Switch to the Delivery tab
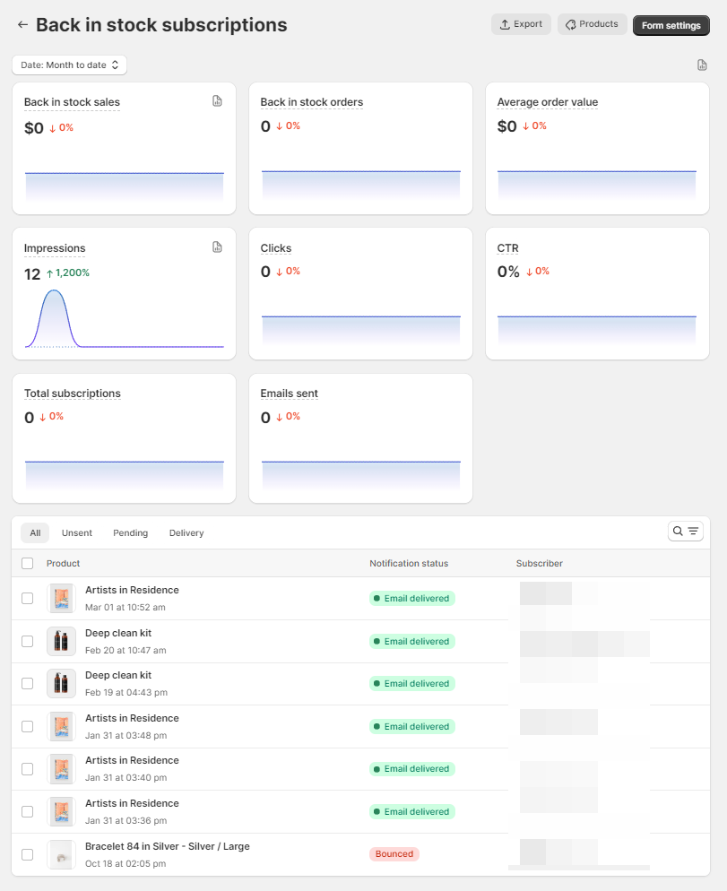 [186, 533]
